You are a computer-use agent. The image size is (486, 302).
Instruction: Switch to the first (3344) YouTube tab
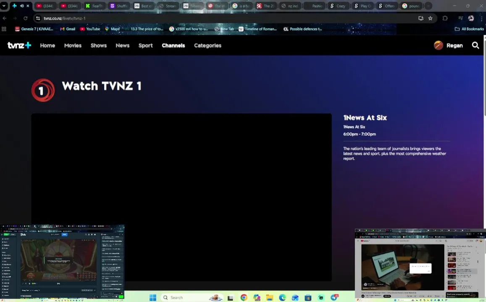click(x=45, y=6)
